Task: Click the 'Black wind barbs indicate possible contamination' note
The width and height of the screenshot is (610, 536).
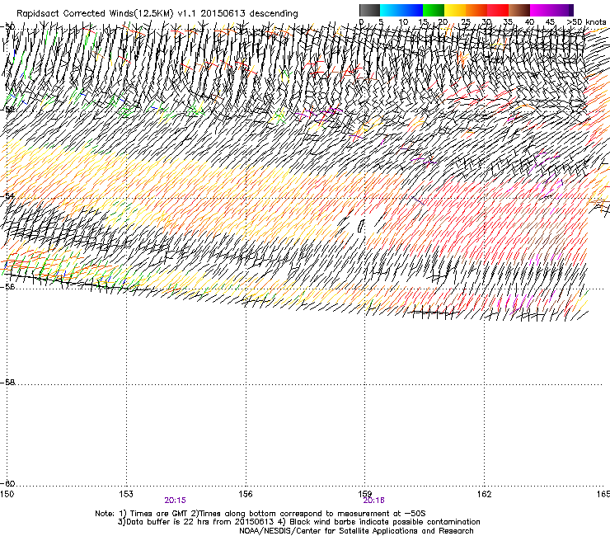Action: (385, 522)
